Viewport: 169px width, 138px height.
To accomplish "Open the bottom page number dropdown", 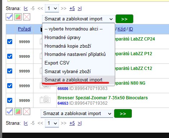I will coord(52,123).
